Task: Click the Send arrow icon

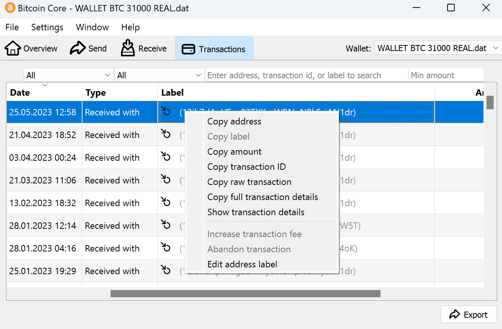Action: click(78, 48)
